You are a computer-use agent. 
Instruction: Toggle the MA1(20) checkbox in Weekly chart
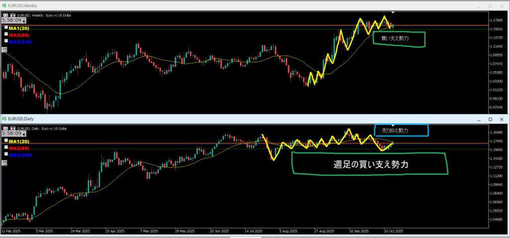pyautogui.click(x=6, y=28)
